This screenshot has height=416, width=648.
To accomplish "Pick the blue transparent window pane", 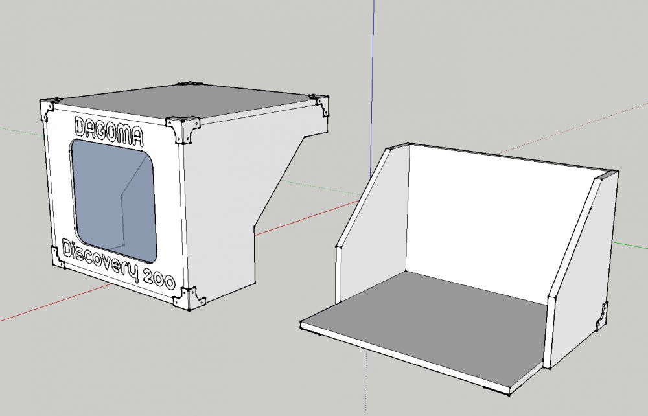I will click(x=114, y=200).
